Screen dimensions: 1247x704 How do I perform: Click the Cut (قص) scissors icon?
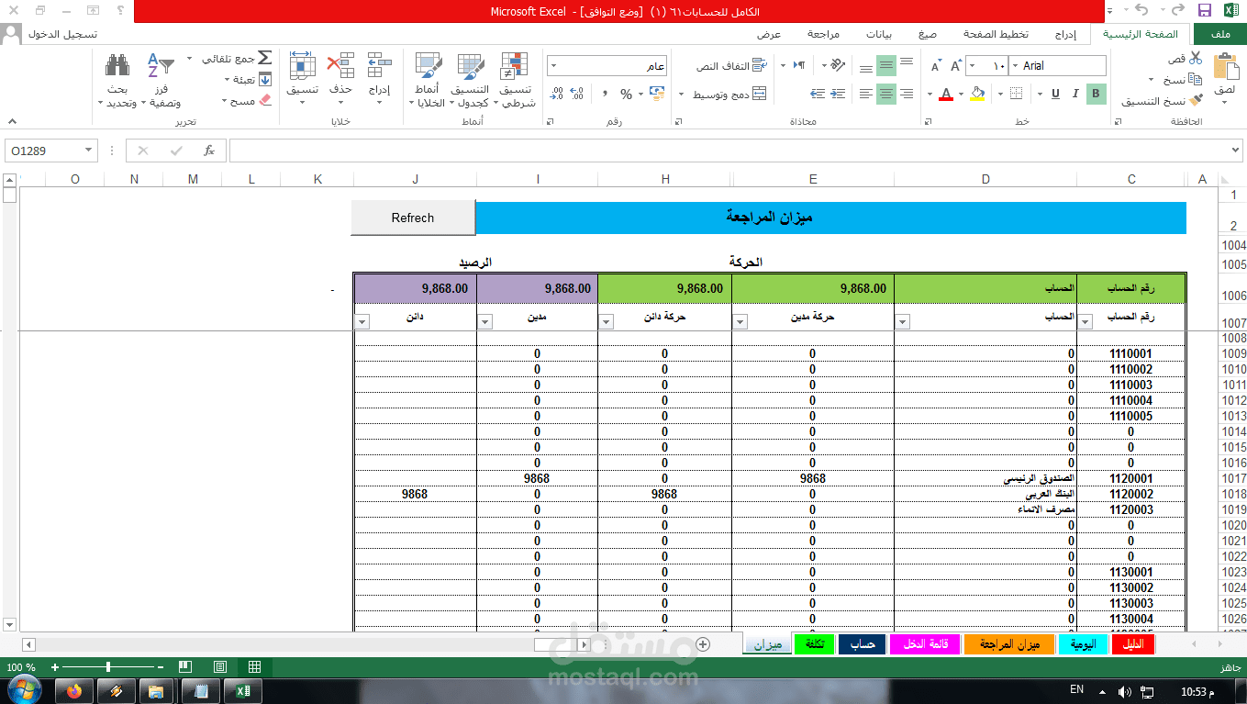tap(1196, 58)
